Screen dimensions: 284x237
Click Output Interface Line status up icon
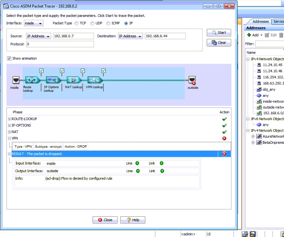(x=138, y=171)
